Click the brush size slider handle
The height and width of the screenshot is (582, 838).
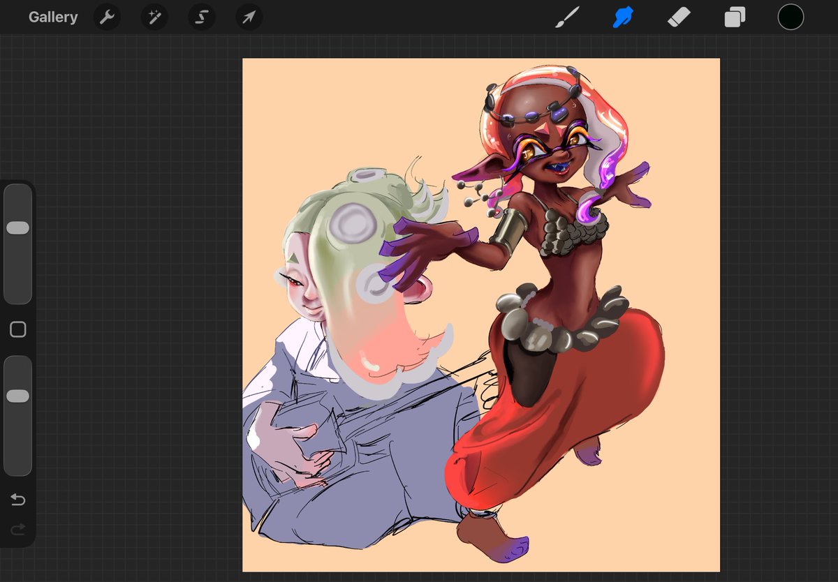tap(17, 227)
